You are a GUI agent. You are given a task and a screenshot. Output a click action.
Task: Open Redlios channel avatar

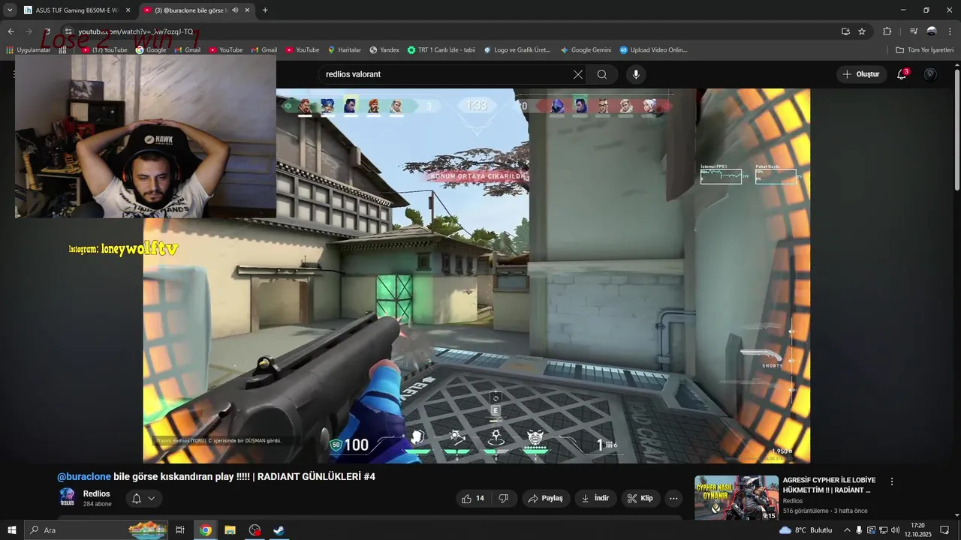pos(67,497)
